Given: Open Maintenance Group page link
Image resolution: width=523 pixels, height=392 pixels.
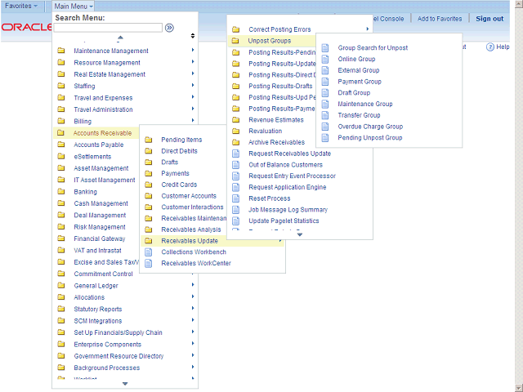Looking at the screenshot, I should pos(365,104).
